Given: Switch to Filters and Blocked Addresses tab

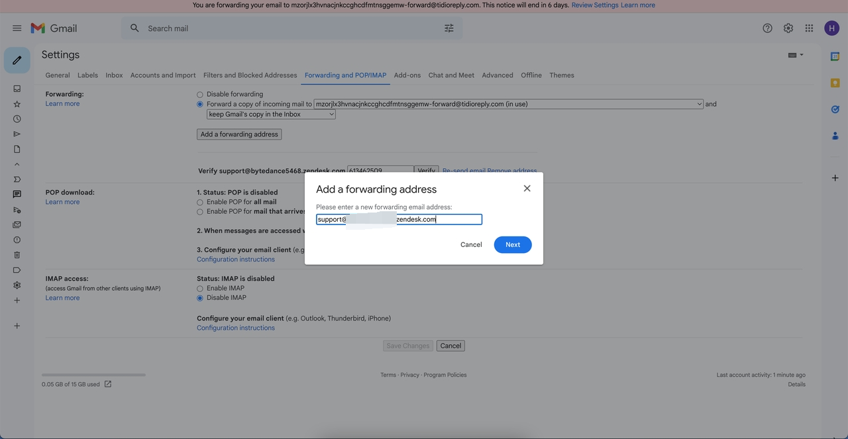Looking at the screenshot, I should pyautogui.click(x=250, y=75).
